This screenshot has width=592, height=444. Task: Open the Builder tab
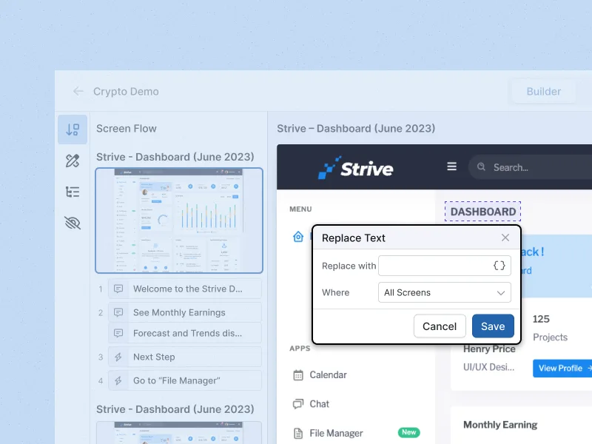[543, 91]
